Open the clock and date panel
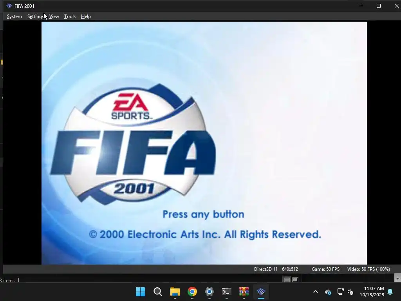This screenshot has width=401, height=301. pyautogui.click(x=372, y=292)
